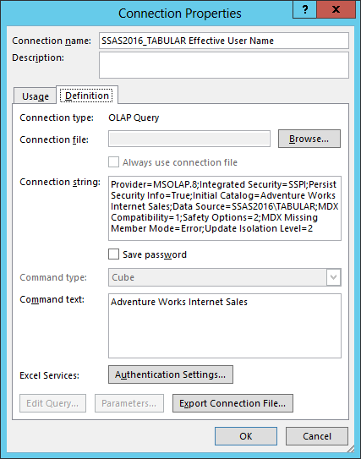Viewport: 361px width, 459px height.
Task: Switch to the Usage tab
Action: [36, 96]
